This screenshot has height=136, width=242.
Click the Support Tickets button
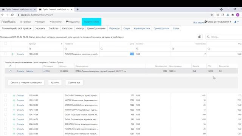92,22
